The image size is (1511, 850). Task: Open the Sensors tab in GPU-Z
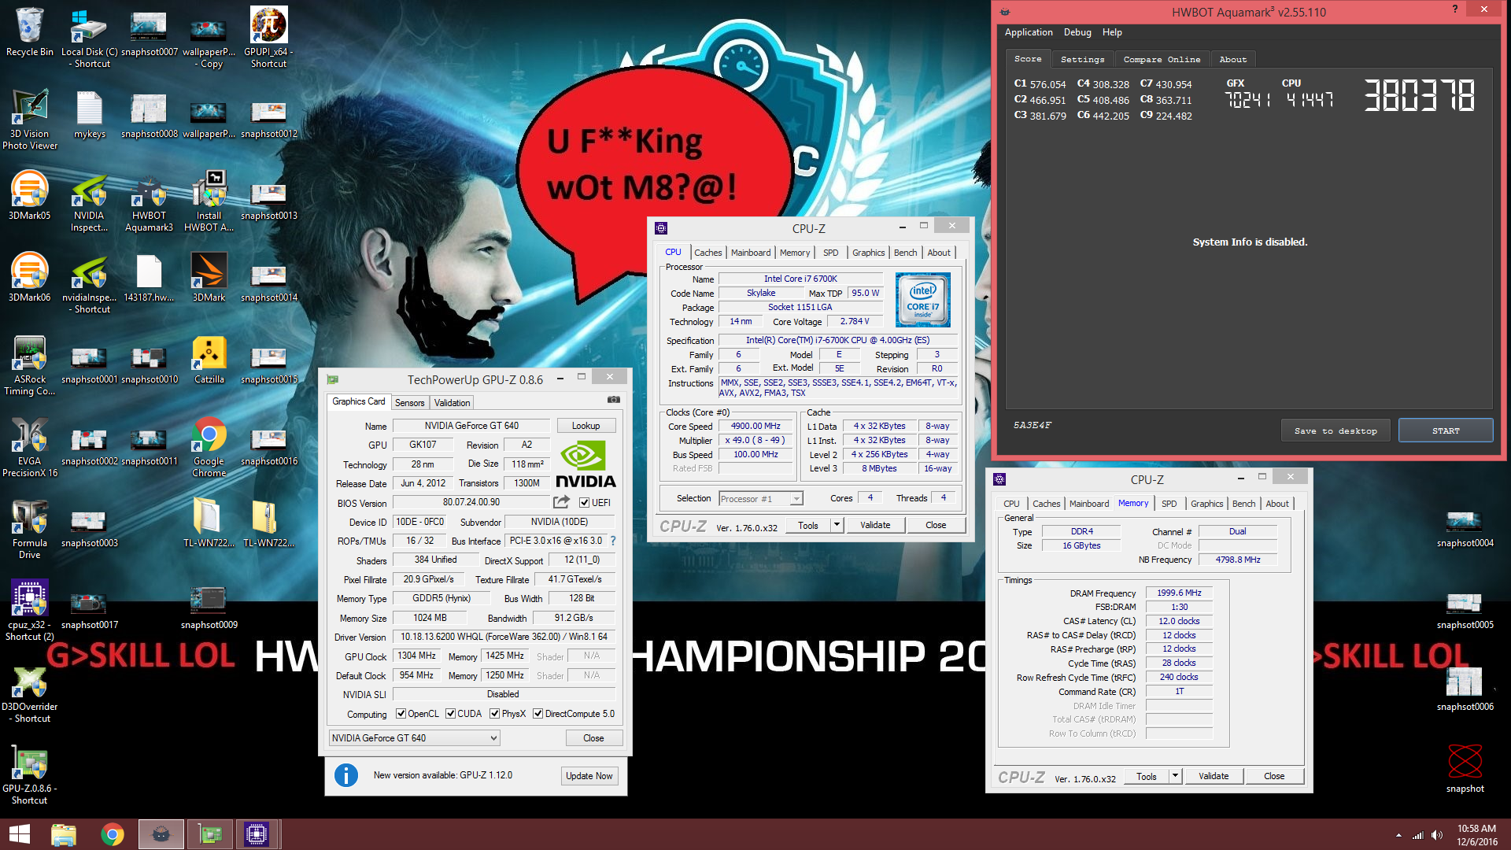409,402
